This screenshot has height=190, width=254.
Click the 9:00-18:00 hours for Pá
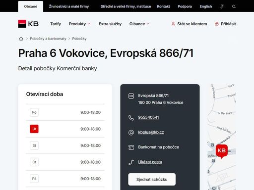90,179
